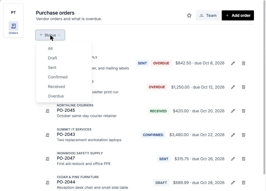Click the OVERDUE badge on $842.50 order
The image size is (266, 191).
point(161,63)
